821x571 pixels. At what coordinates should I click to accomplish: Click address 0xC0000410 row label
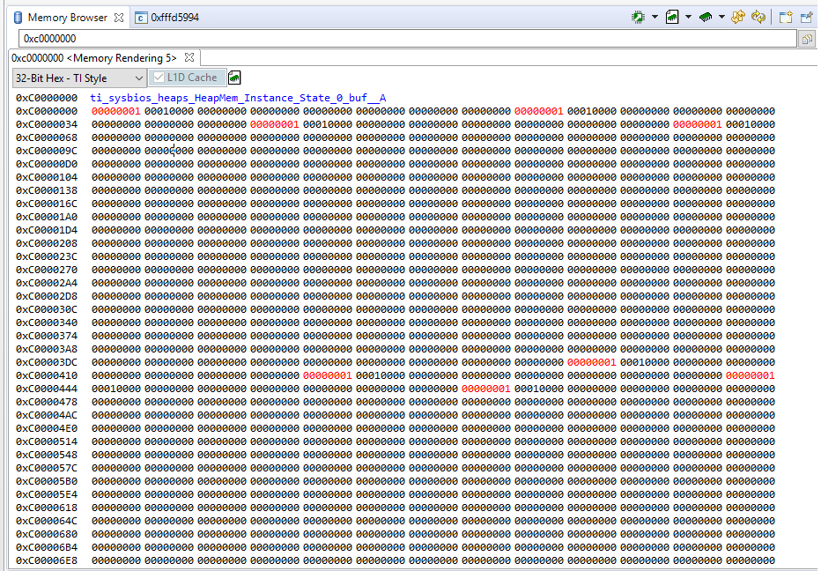[x=47, y=375]
